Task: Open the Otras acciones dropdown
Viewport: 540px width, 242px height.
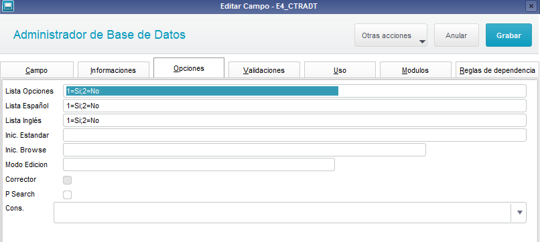Action: tap(391, 35)
